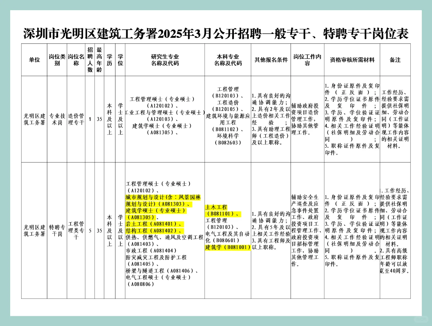Viewport: 432px width, 326px height.
Task: Click the 岗位类别 column header
Action: click(x=57, y=60)
